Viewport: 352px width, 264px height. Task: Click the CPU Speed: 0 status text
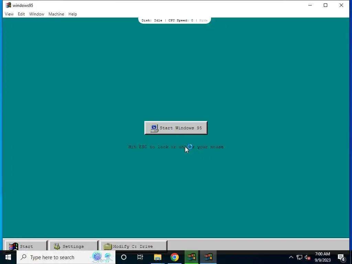(x=181, y=20)
